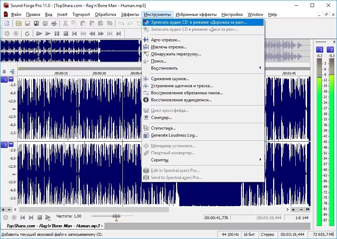337x239 pixels.
Task: Select the Cut scissors tool
Action: pos(65,24)
